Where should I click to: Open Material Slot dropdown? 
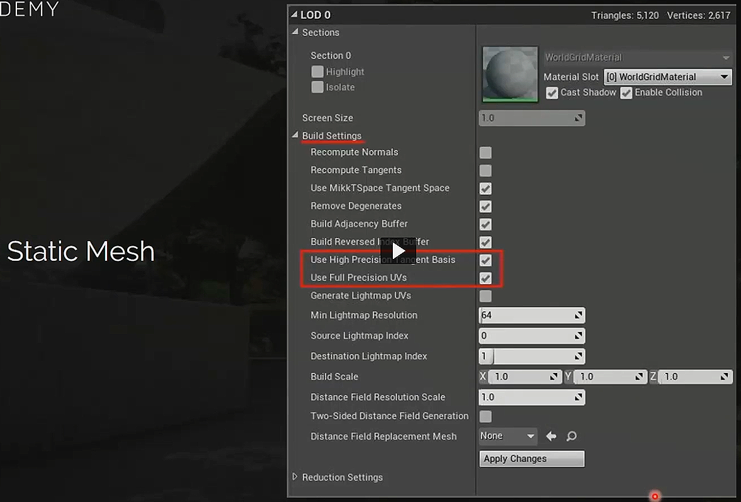pos(668,77)
